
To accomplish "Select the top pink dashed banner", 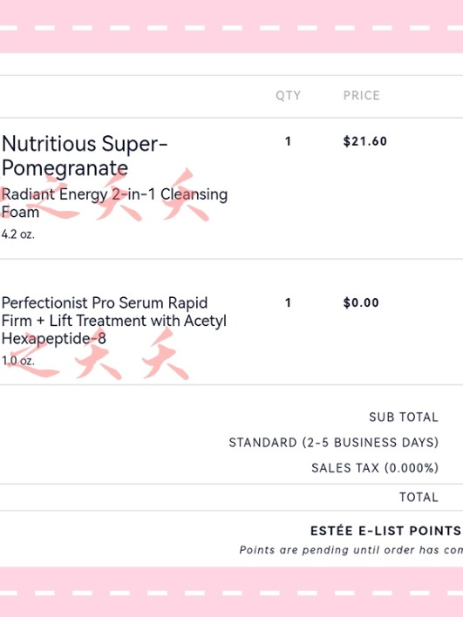I will tap(232, 26).
